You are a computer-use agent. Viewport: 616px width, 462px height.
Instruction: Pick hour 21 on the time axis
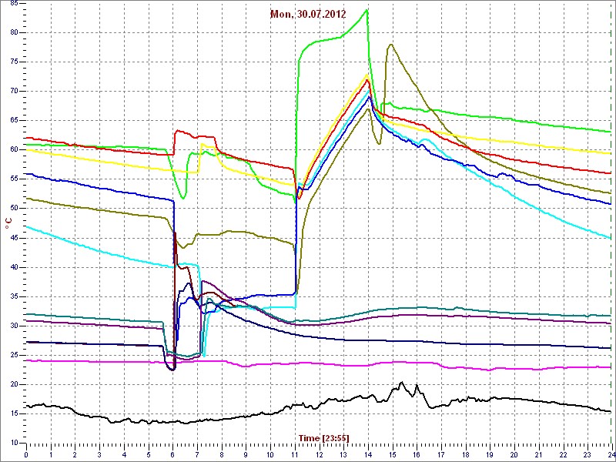pyautogui.click(x=537, y=454)
